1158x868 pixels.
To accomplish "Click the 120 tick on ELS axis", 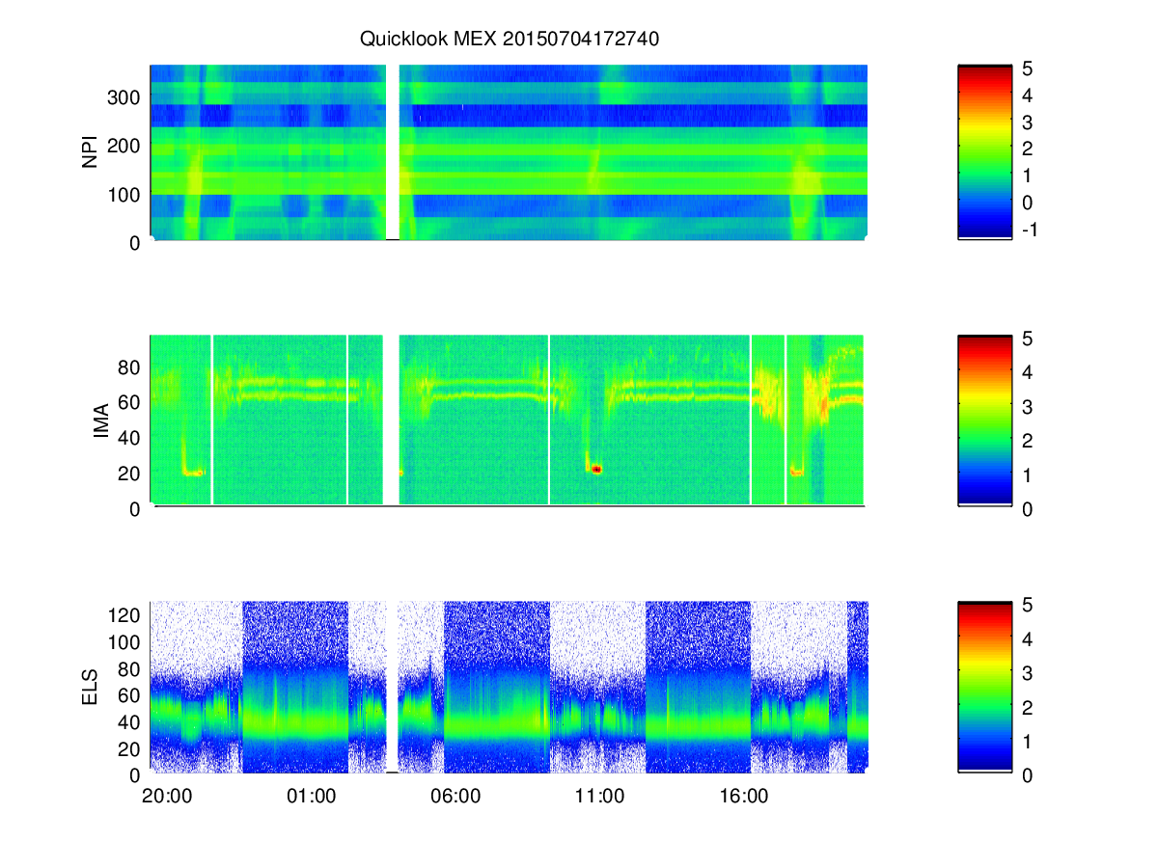I will [125, 614].
